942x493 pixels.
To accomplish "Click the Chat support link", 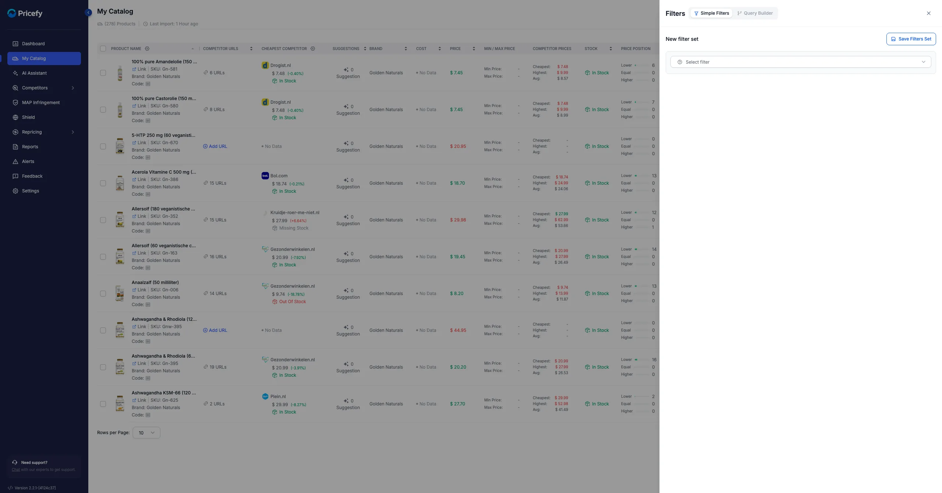I will coord(16,469).
